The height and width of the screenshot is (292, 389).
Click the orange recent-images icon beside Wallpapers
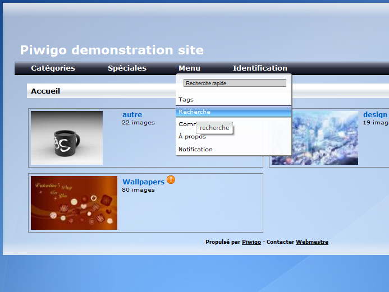(x=171, y=180)
